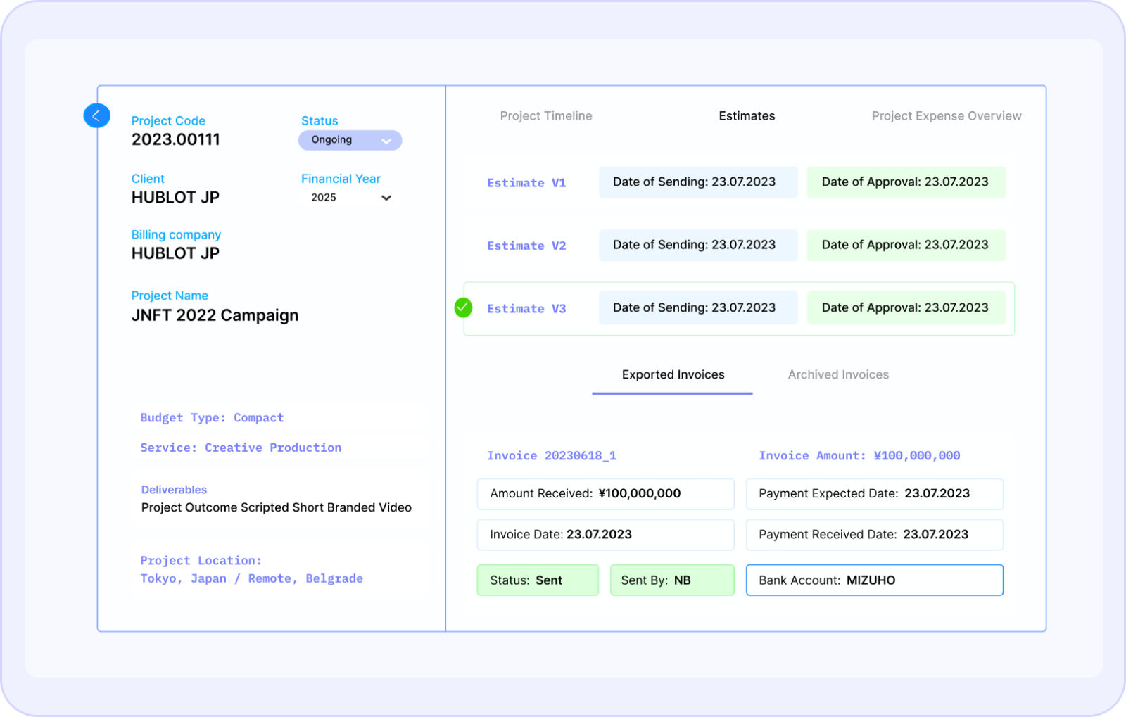Click the Deliverables label
The height and width of the screenshot is (717, 1126).
click(x=174, y=490)
